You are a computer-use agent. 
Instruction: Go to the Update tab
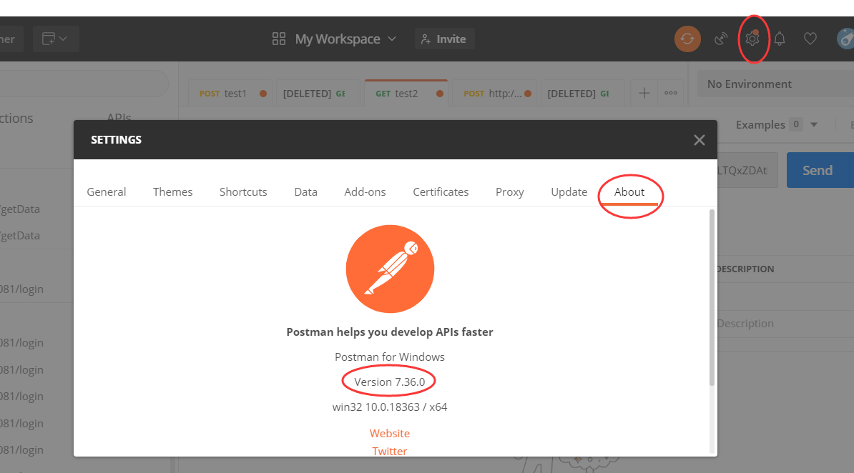click(x=569, y=191)
